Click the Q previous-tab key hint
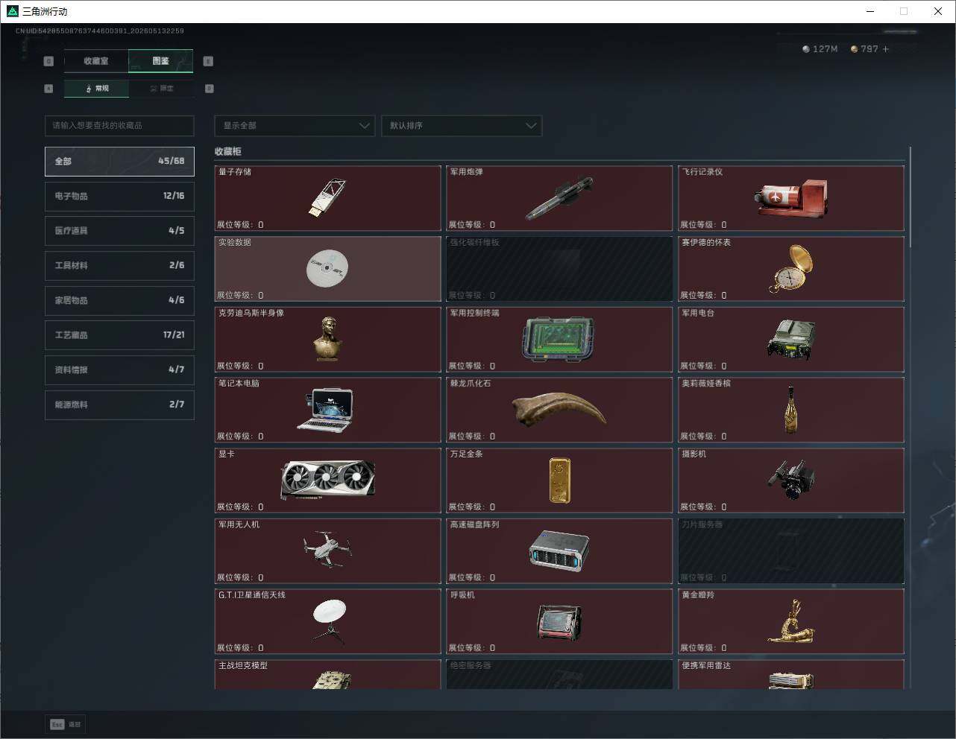This screenshot has height=739, width=956. pyautogui.click(x=49, y=61)
